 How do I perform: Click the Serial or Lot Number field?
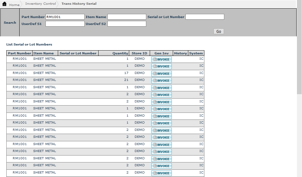[205, 17]
